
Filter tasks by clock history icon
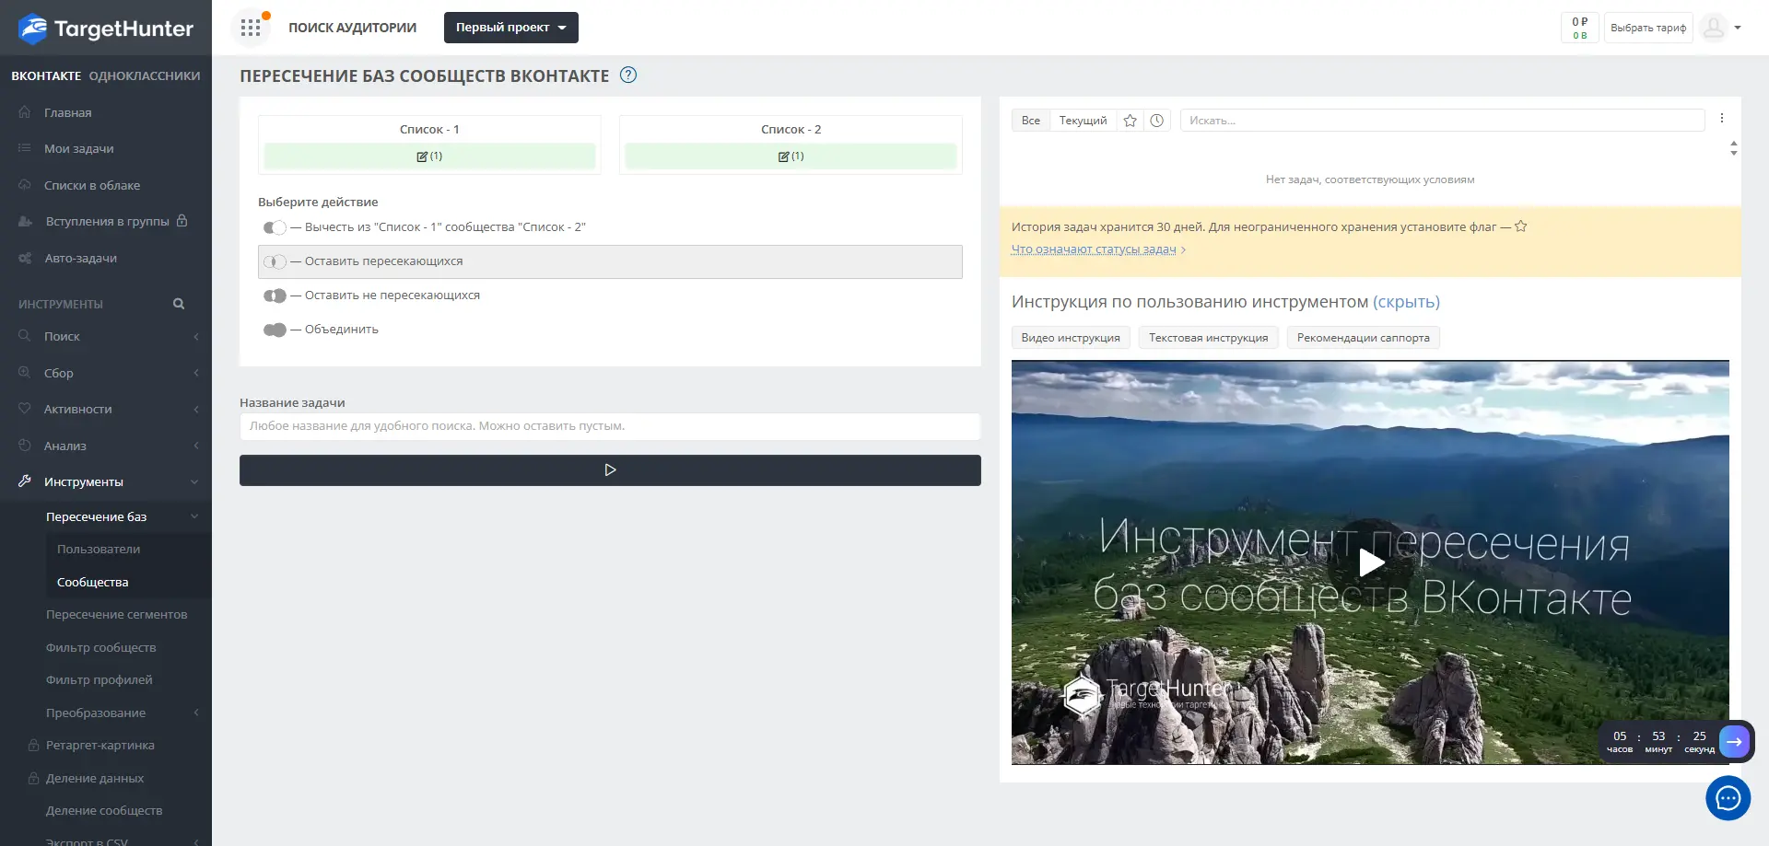point(1157,121)
